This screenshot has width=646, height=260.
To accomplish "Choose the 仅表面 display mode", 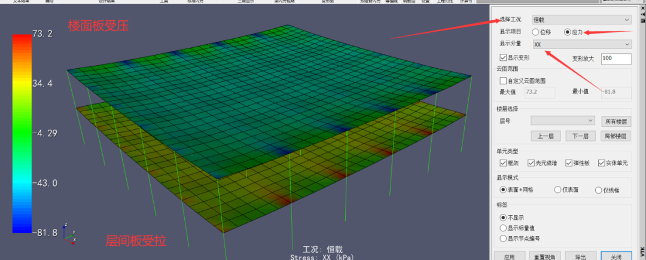I will pyautogui.click(x=558, y=189).
